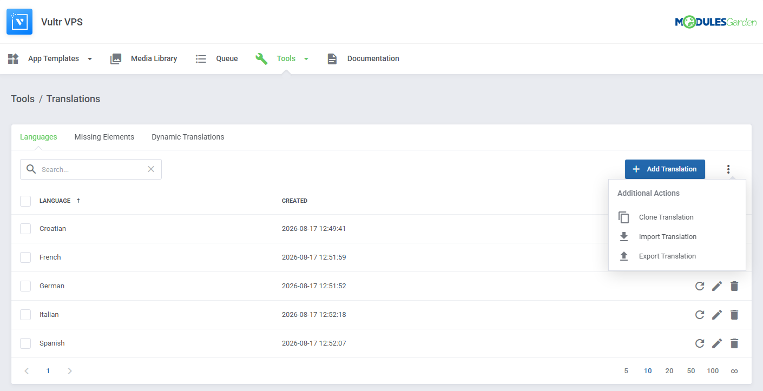This screenshot has height=391, width=763.
Task: Open Queue from navigation
Action: 227,59
